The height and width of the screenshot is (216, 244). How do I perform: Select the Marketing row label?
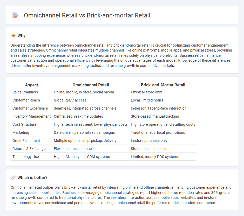pos(21,132)
